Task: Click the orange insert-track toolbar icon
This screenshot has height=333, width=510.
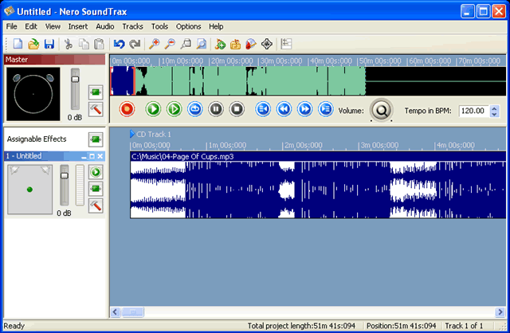Action: [x=236, y=44]
